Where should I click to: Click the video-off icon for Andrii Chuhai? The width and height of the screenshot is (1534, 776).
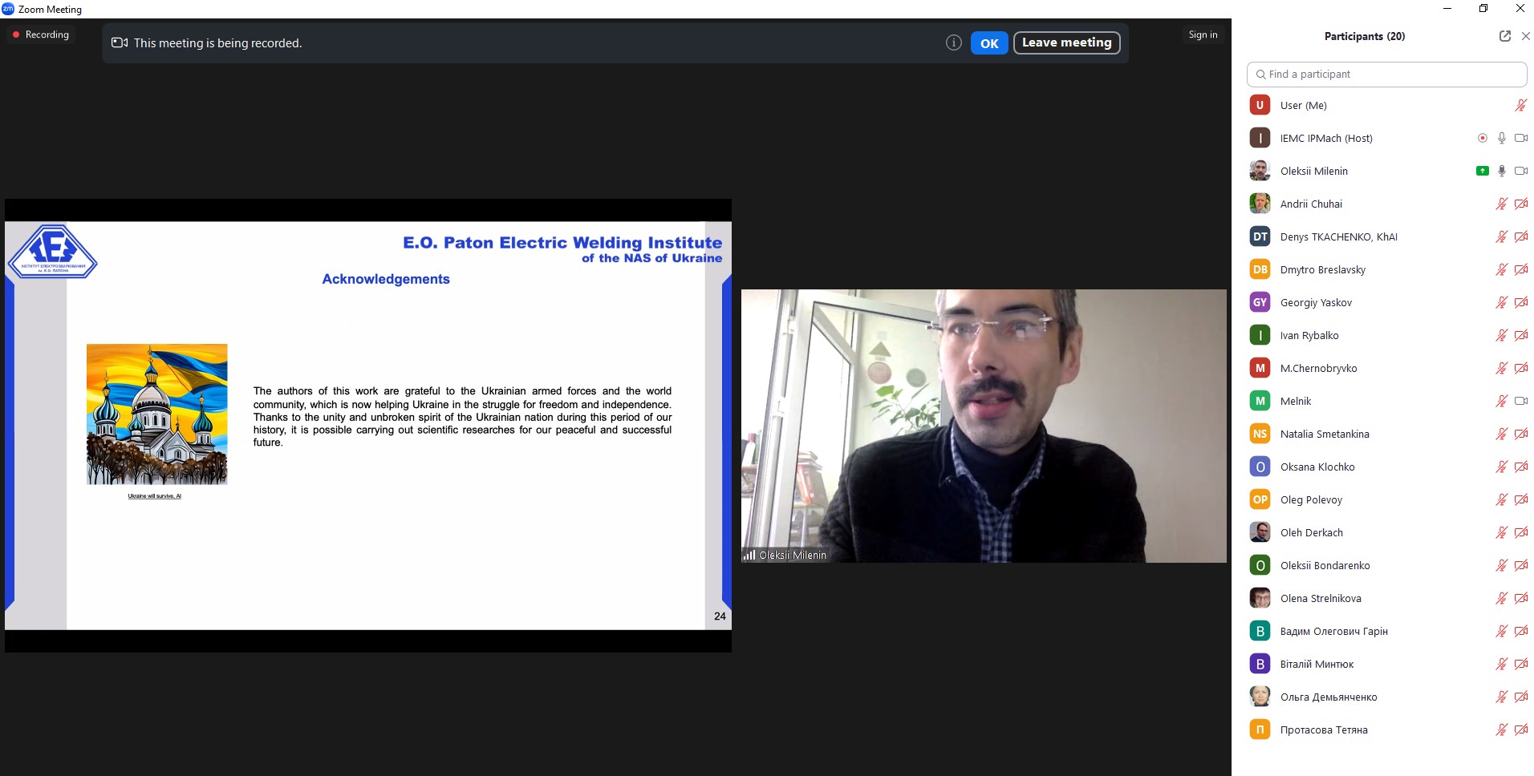pos(1520,204)
